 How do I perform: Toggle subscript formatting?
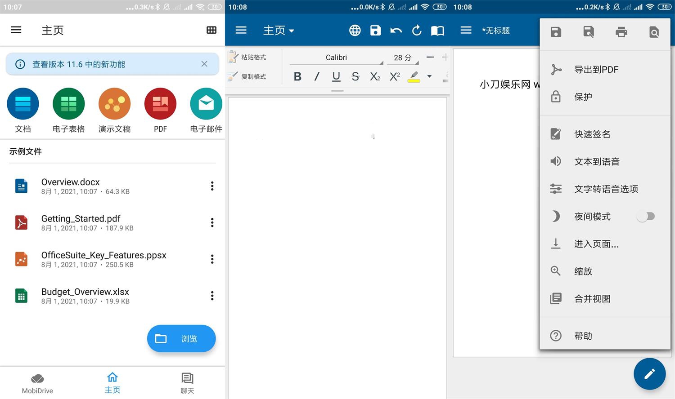(x=375, y=76)
